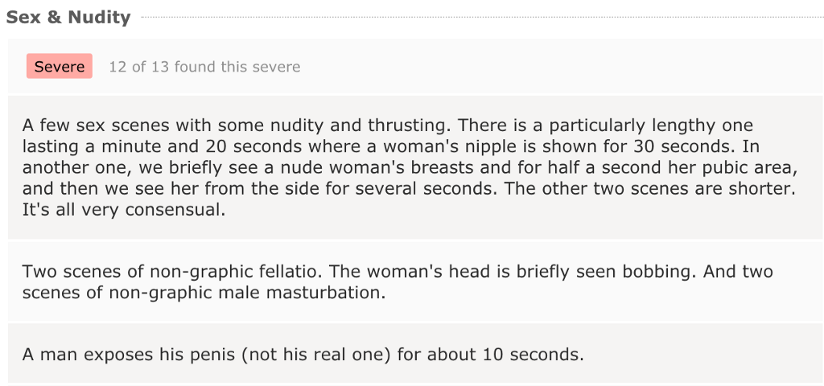This screenshot has height=386, width=824.
Task: Open the '12 of 13 found this severe' vote text
Action: click(x=204, y=67)
